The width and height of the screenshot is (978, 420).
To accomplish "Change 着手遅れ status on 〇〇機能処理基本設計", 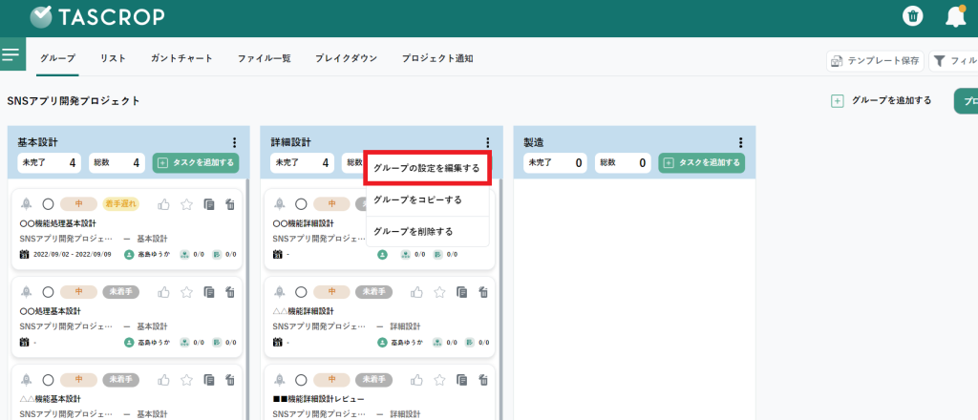I will (120, 203).
